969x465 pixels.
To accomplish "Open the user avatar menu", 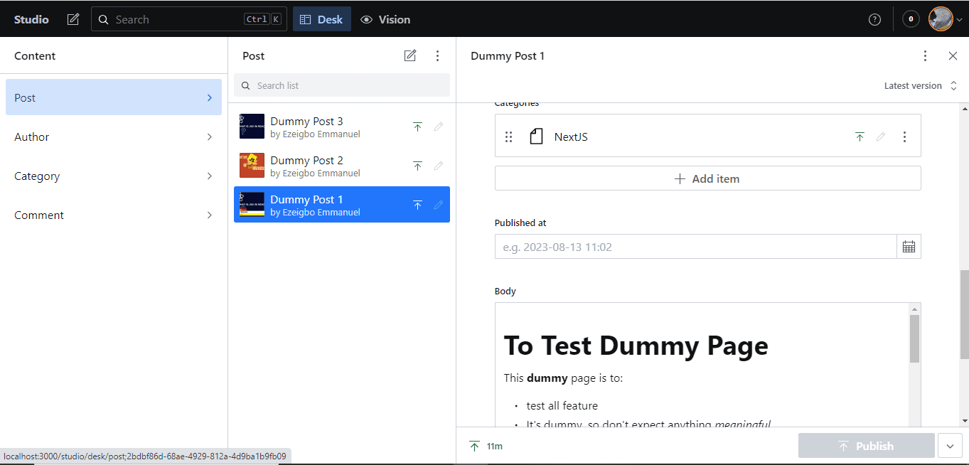I will pyautogui.click(x=945, y=19).
